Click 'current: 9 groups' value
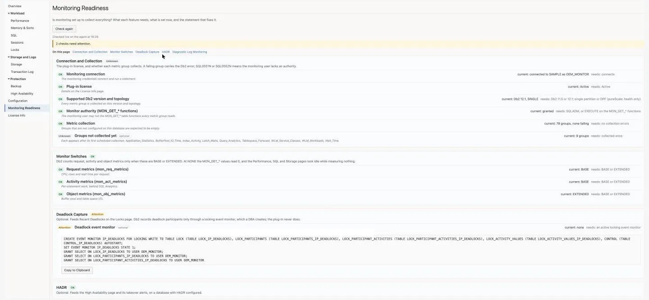Viewport: 649px width, 300px height. coord(576,136)
